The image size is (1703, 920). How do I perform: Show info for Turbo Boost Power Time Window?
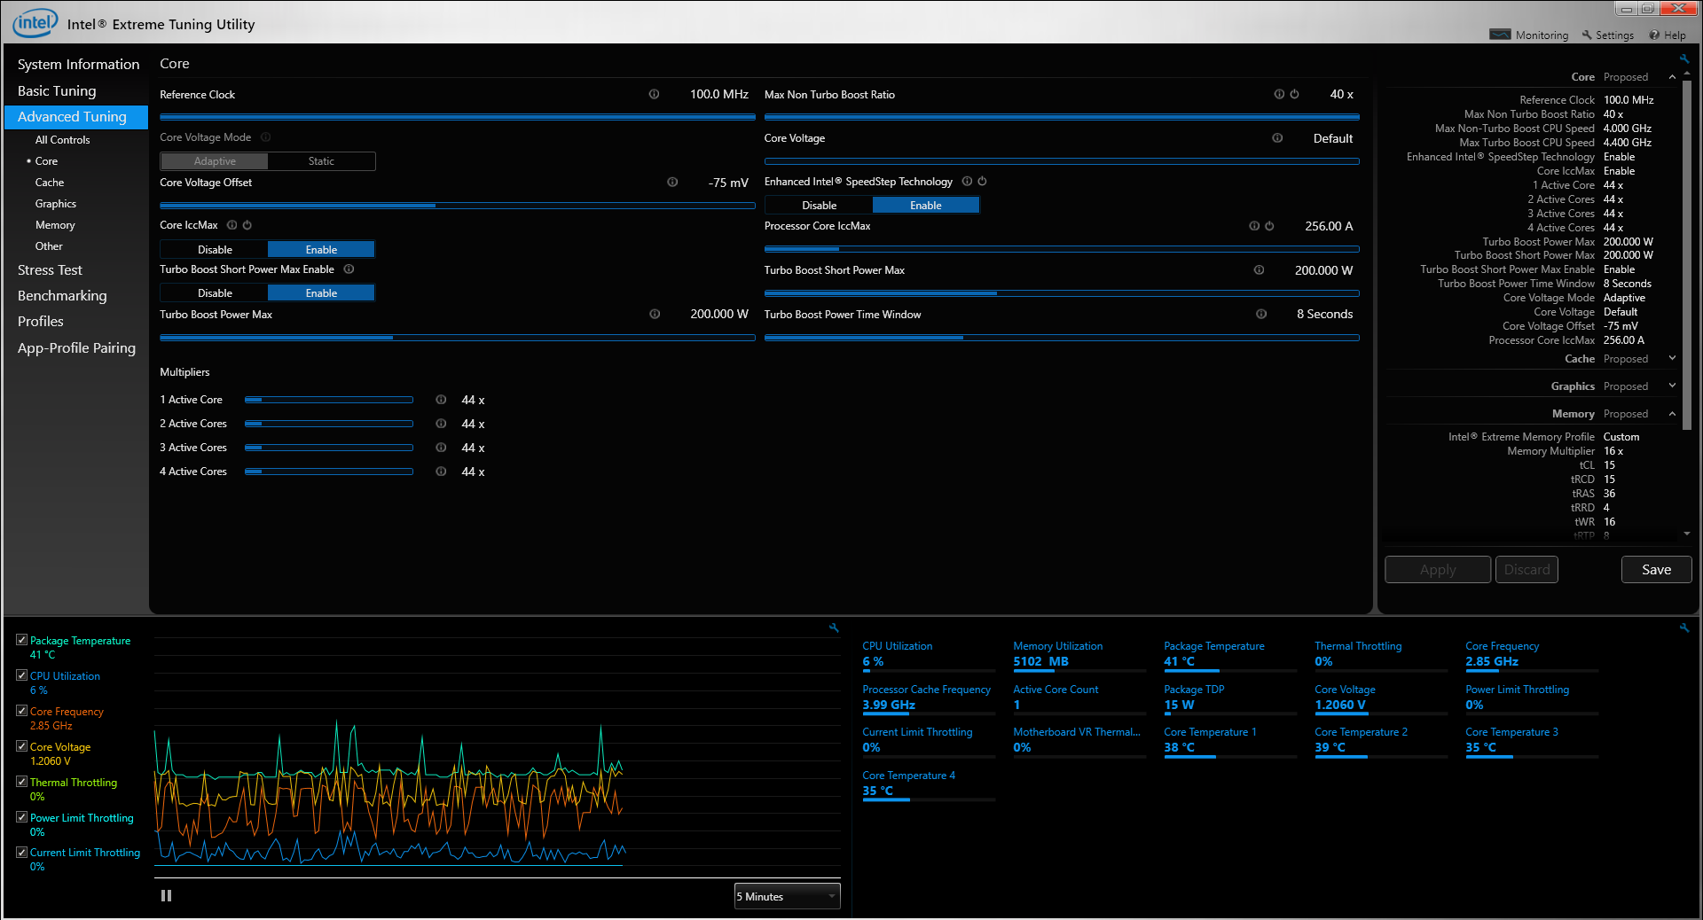click(x=1261, y=314)
